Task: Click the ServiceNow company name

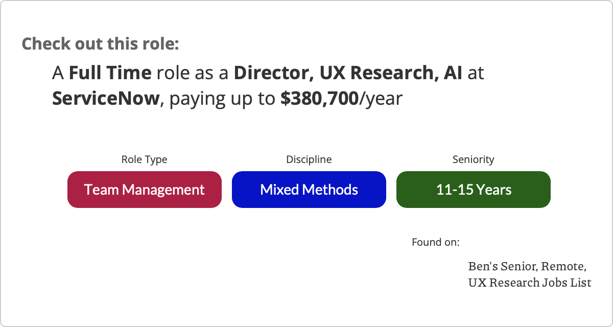Action: [x=106, y=98]
